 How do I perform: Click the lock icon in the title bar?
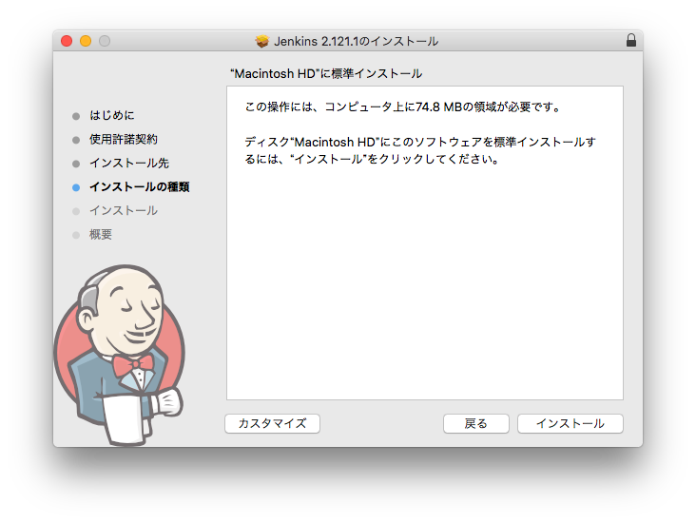pos(630,41)
